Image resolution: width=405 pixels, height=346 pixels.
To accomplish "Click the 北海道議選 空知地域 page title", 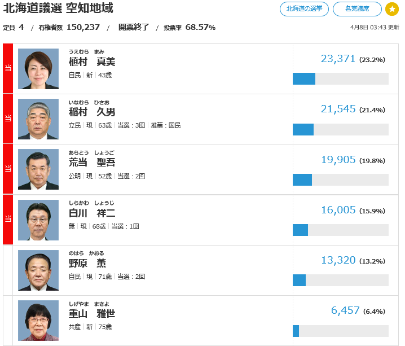I will click(58, 8).
